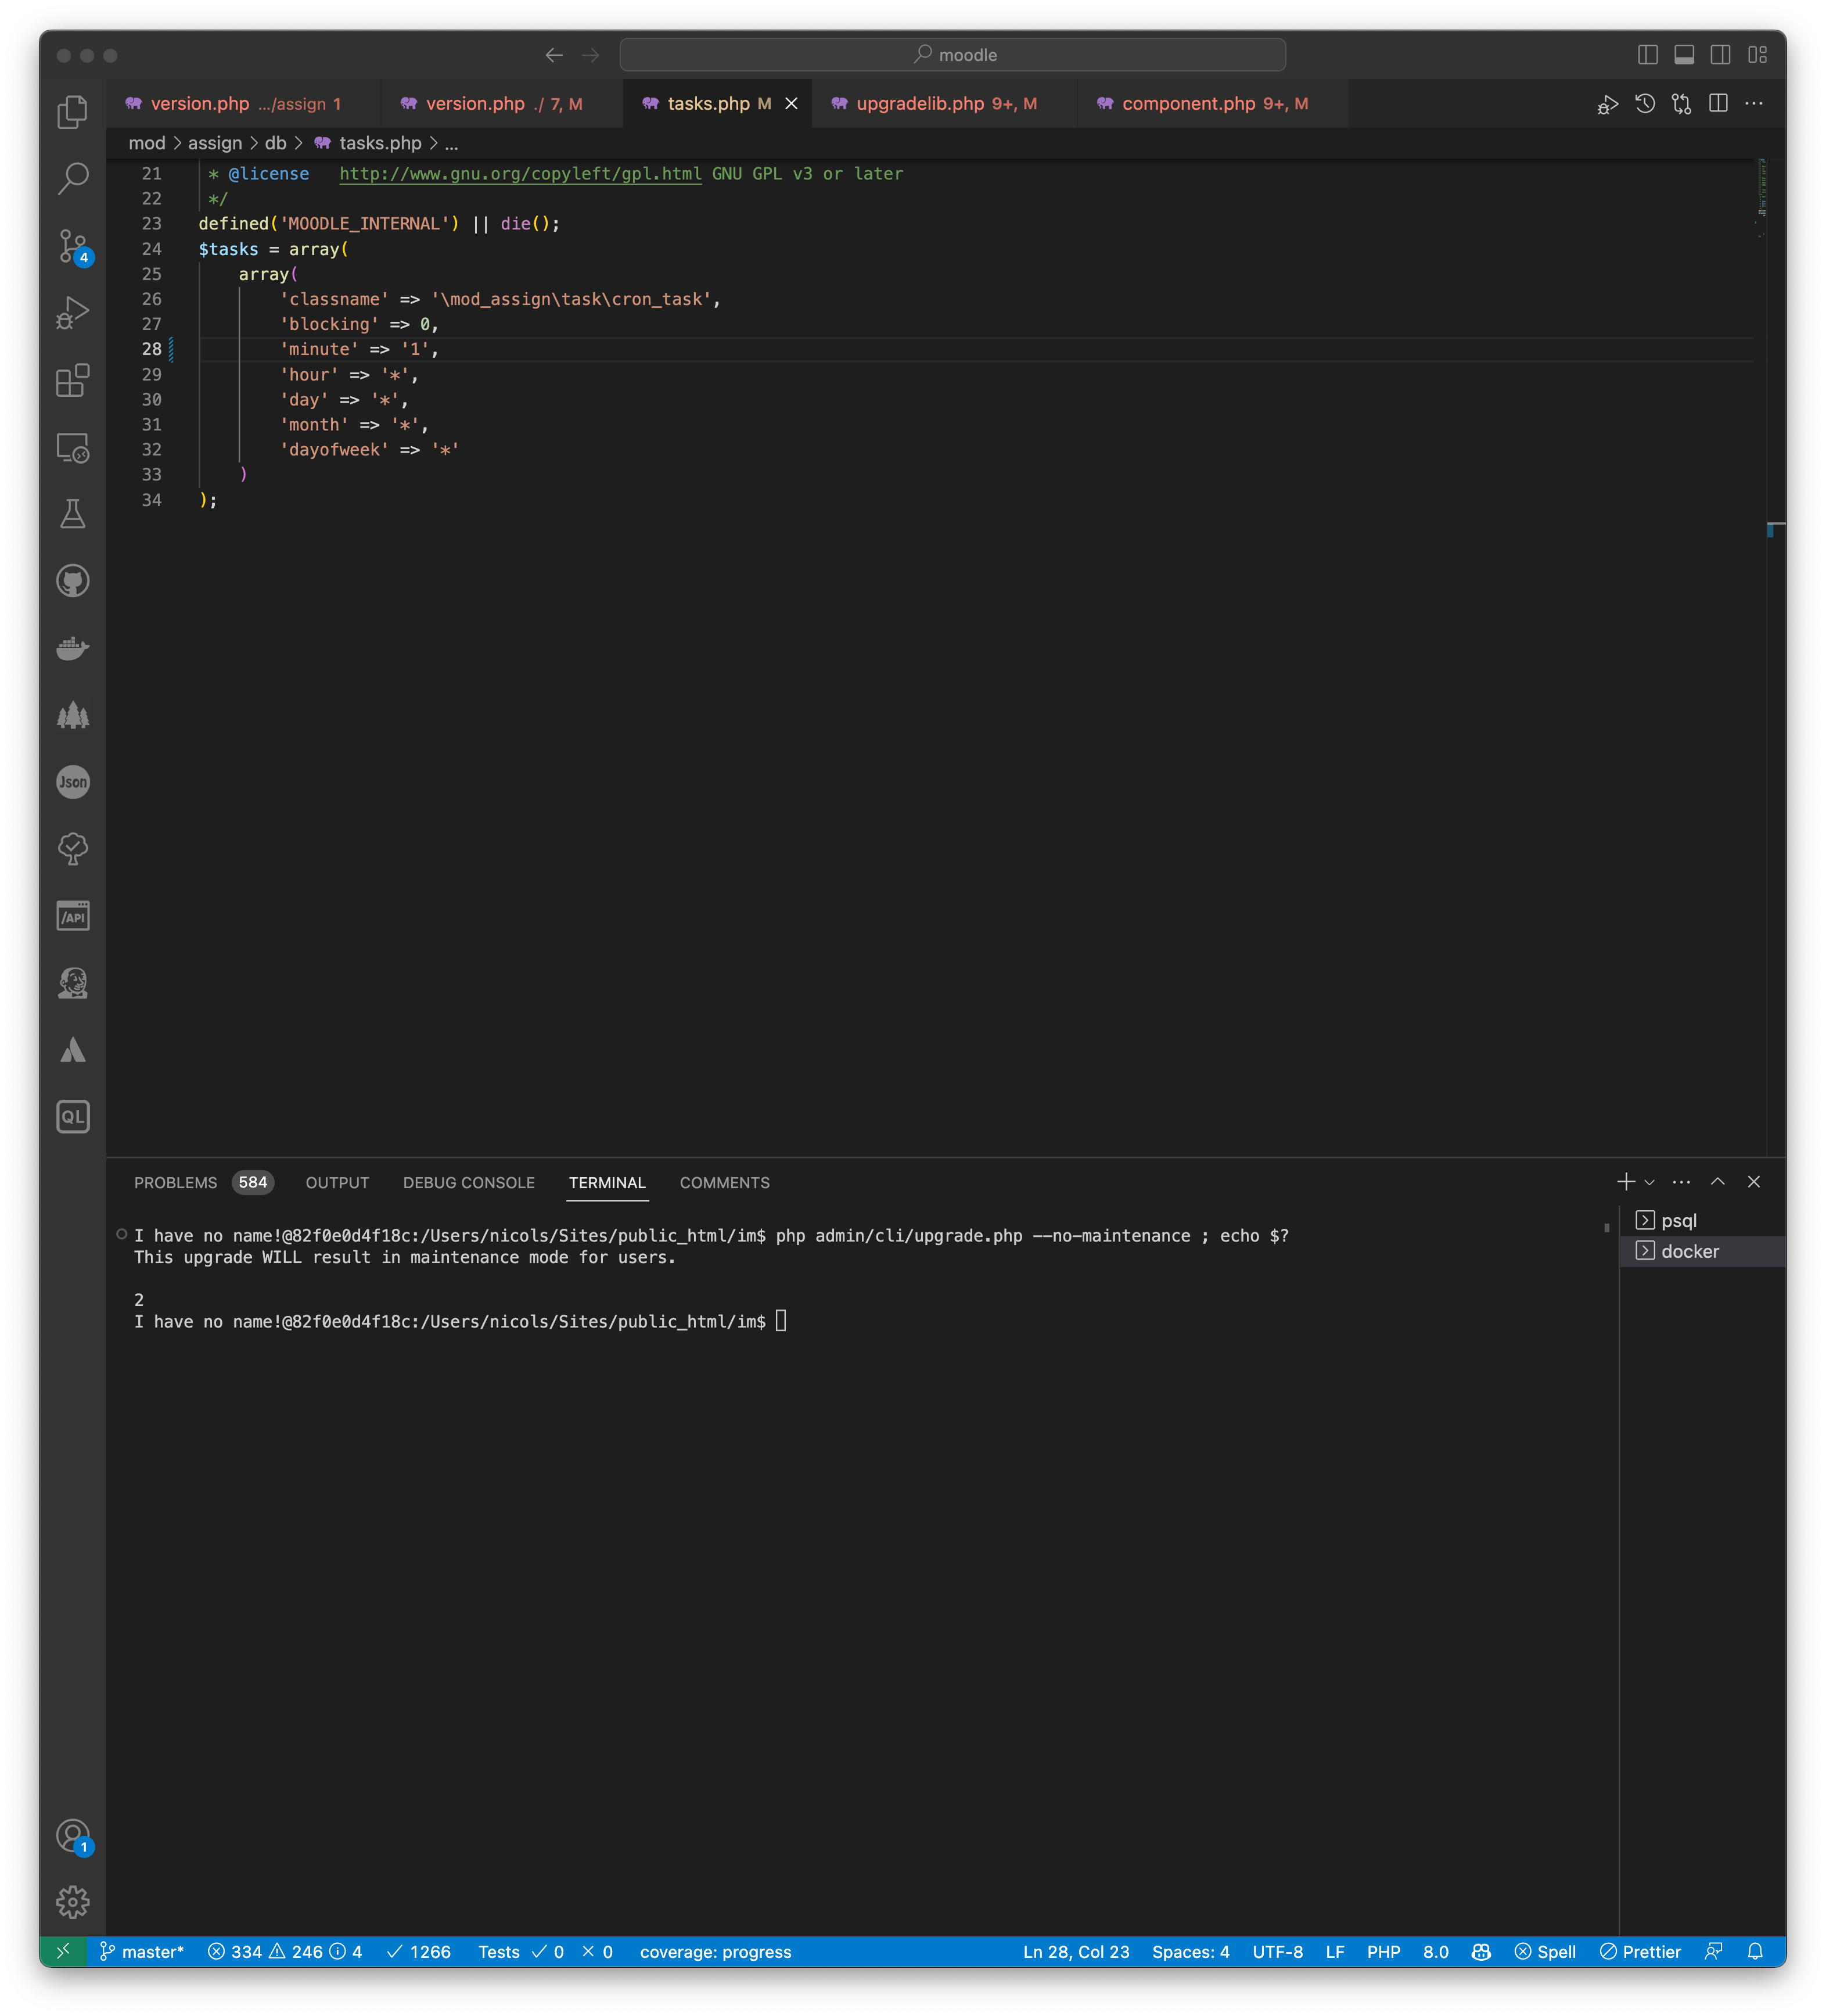The height and width of the screenshot is (2016, 1826).
Task: Open the Explorer view in activity bar
Action: pyautogui.click(x=73, y=111)
